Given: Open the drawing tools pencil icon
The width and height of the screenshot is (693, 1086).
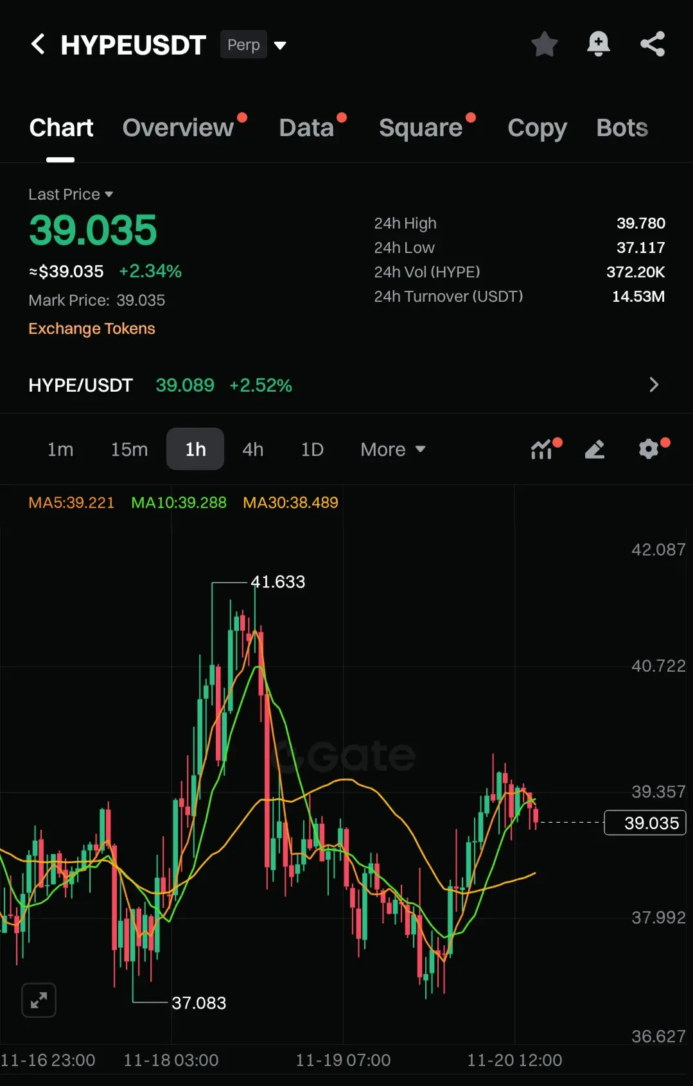Looking at the screenshot, I should coord(595,449).
